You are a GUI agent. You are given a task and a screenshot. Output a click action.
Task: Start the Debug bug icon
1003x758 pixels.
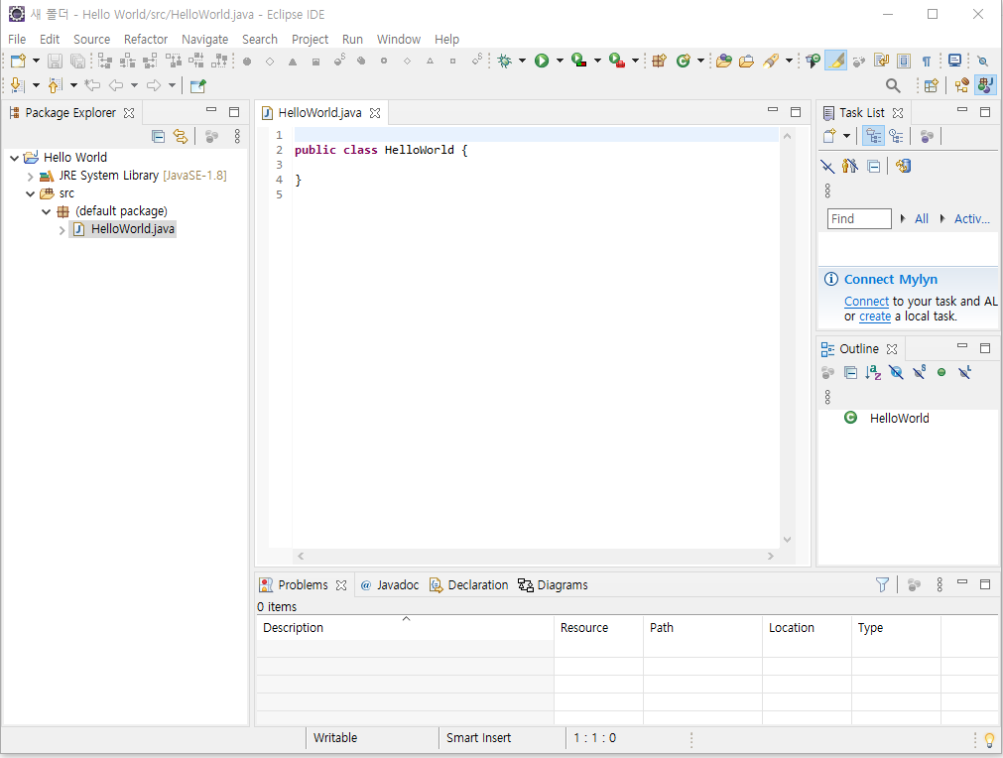tap(505, 61)
